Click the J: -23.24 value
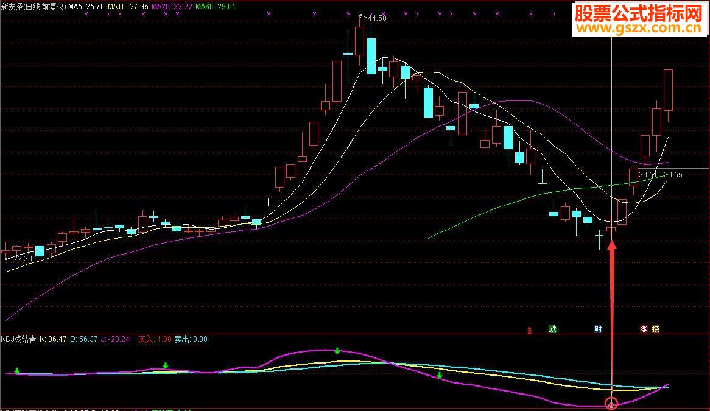Image resolution: width=710 pixels, height=411 pixels. (115, 339)
